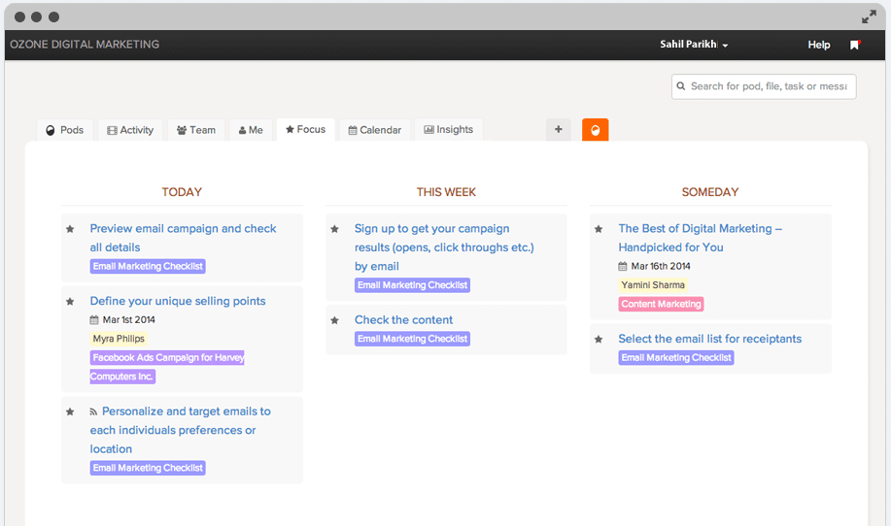
Task: Open the Sahil Parikh user dropdown
Action: (x=694, y=45)
